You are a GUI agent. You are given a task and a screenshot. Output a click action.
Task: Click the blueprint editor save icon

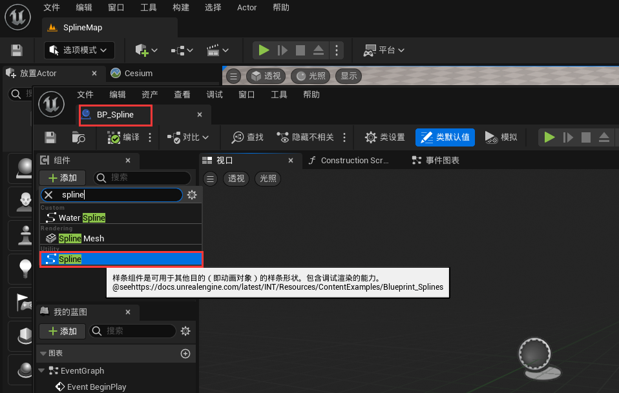50,137
